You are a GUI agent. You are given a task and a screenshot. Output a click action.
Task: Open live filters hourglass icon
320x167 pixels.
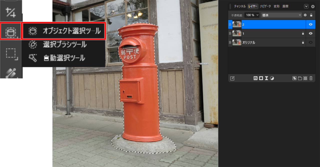click(x=266, y=78)
